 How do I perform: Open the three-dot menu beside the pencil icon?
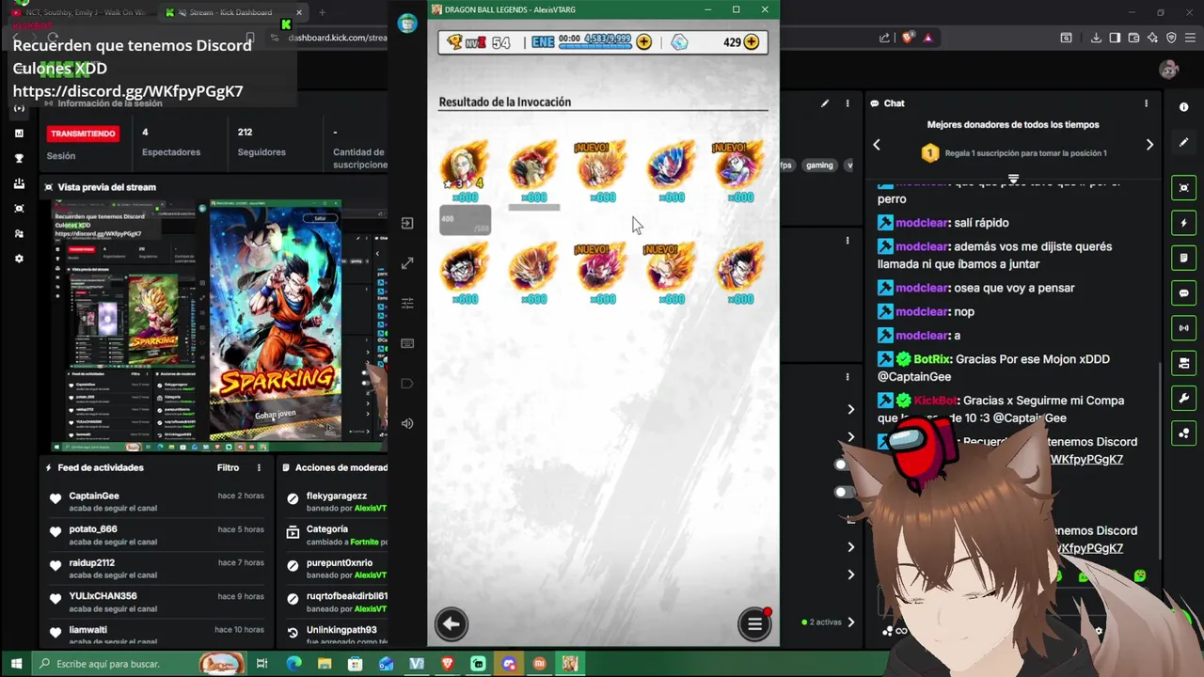pos(848,103)
